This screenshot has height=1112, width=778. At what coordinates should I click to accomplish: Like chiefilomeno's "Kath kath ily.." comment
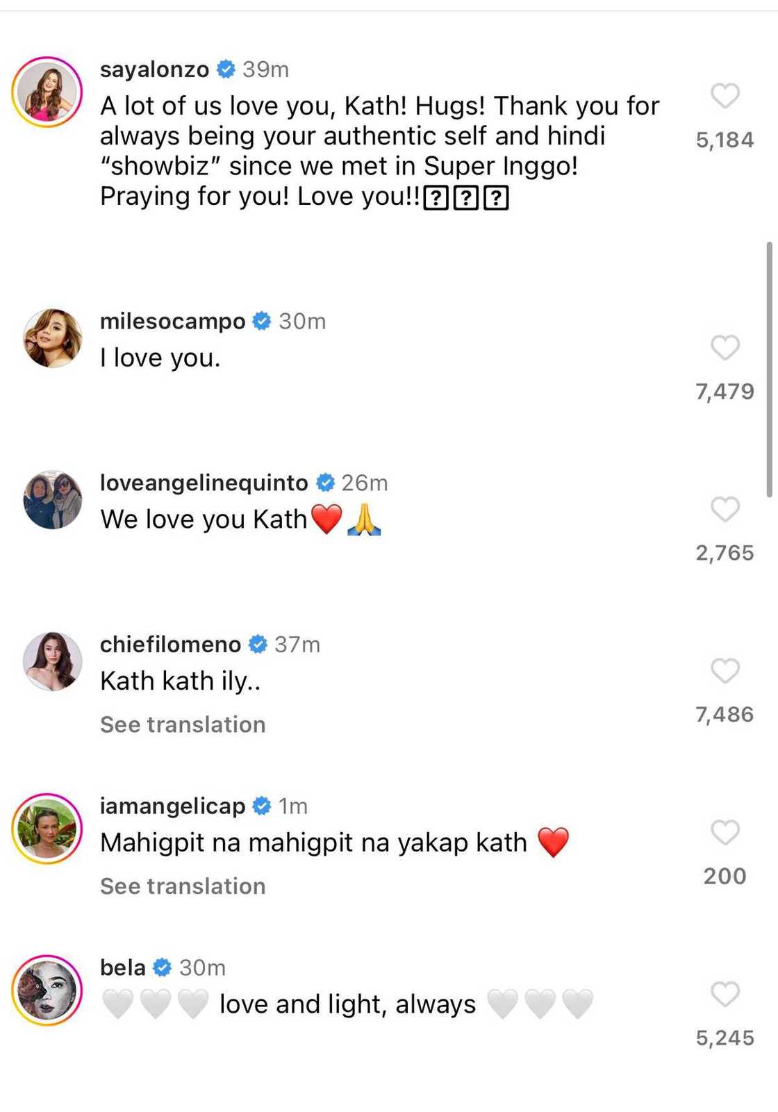[x=725, y=671]
